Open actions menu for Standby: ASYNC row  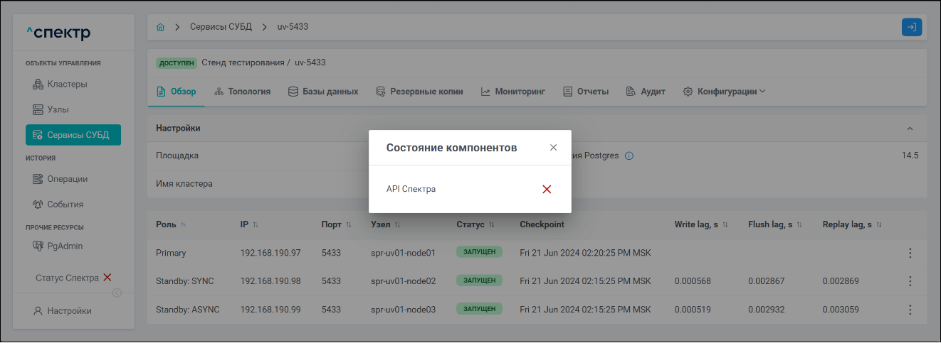click(910, 310)
